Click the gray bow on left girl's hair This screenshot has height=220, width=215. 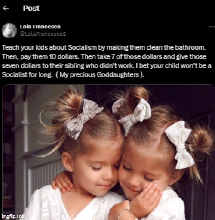tap(84, 119)
